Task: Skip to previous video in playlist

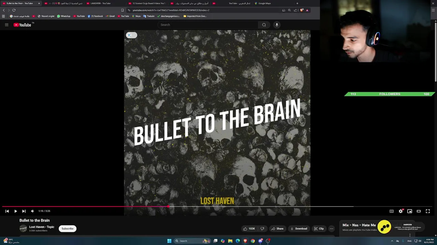Action: (7, 211)
